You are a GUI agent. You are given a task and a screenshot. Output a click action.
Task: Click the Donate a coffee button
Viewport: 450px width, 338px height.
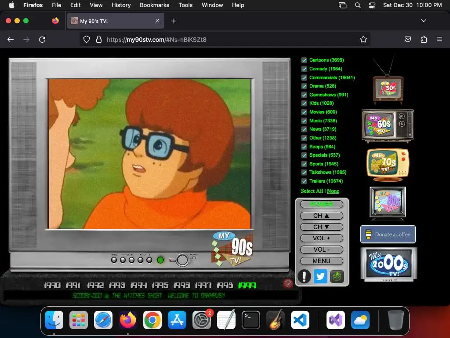388,234
